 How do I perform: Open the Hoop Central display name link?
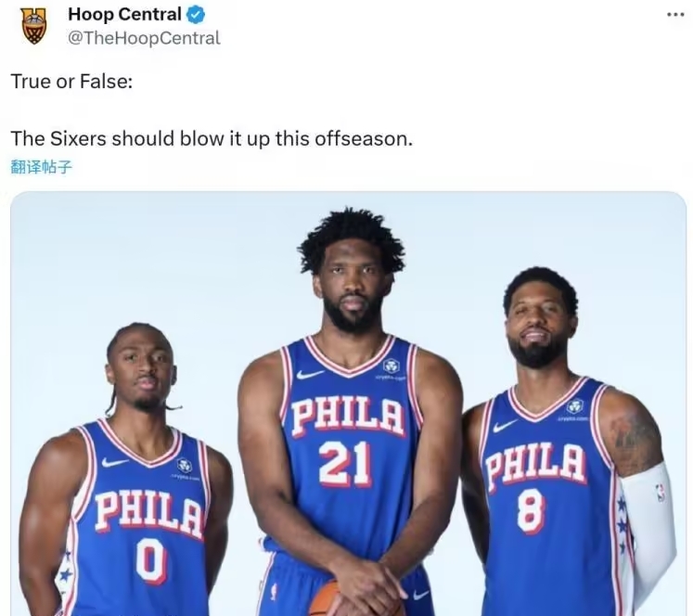(x=124, y=15)
